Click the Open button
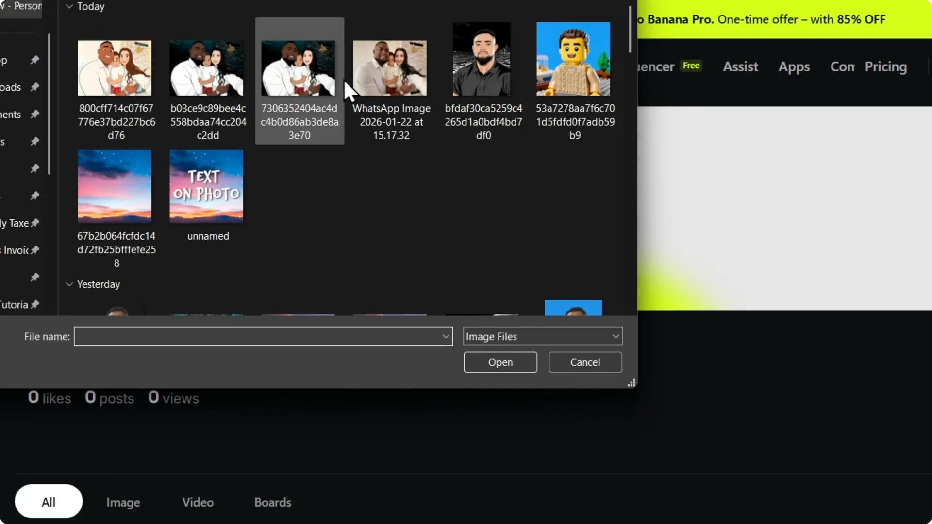This screenshot has height=524, width=932. (500, 362)
